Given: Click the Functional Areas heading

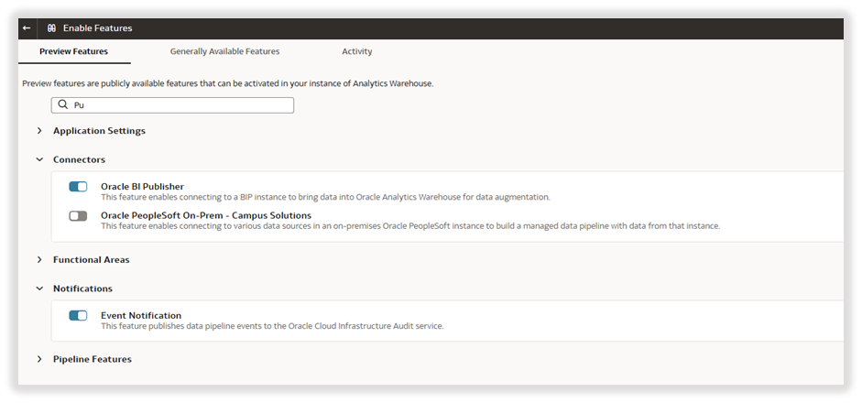Looking at the screenshot, I should [x=92, y=259].
